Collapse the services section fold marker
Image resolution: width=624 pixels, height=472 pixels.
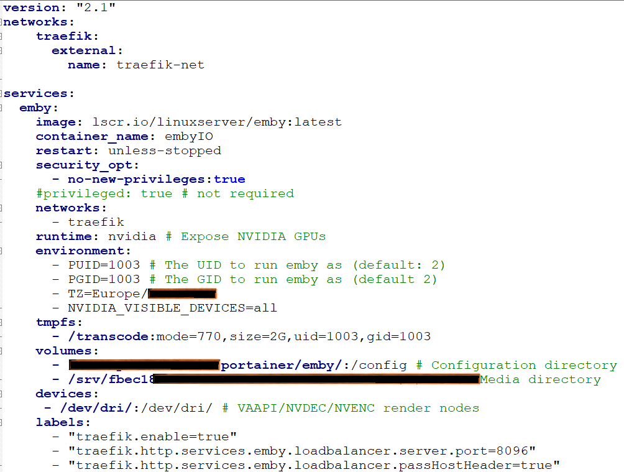pyautogui.click(x=2, y=93)
